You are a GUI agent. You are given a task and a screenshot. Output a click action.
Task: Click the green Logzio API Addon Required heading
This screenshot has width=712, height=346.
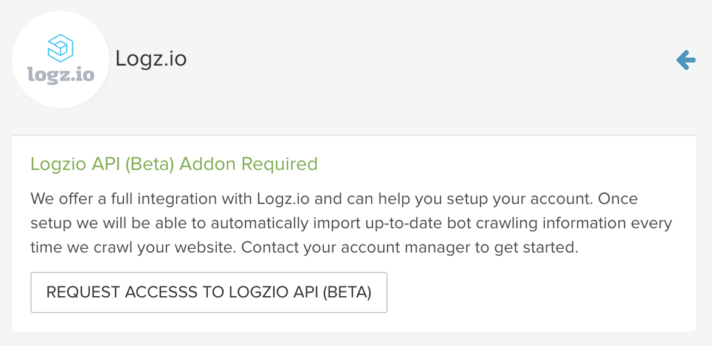[x=174, y=164]
